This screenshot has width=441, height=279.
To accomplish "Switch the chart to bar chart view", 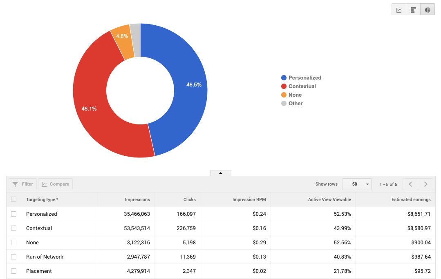I will point(413,9).
